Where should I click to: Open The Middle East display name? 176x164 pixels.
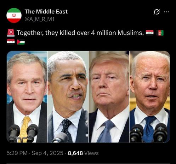coord(46,12)
